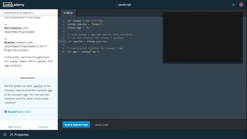Click comment save Snoopy's age and species
The image size is (247, 139).
(100, 34)
